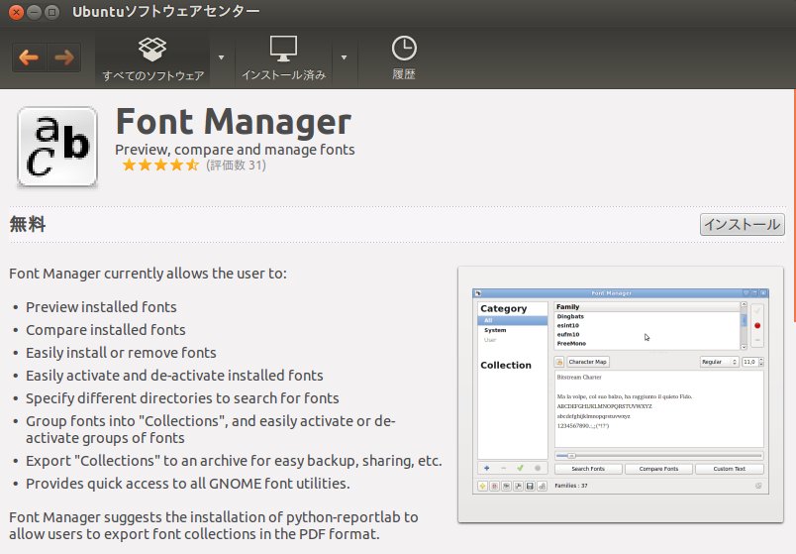Click the star rating for Font Manager
This screenshot has width=796, height=554.
pyautogui.click(x=160, y=165)
